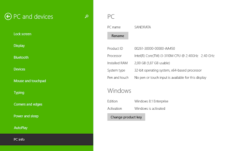Open Bluetooth settings

point(21,58)
